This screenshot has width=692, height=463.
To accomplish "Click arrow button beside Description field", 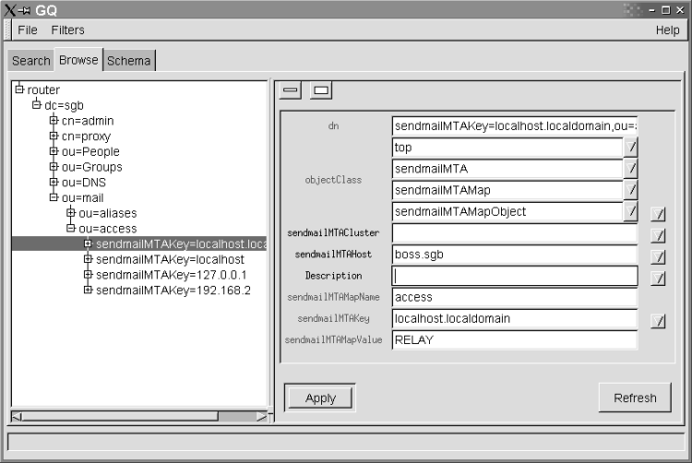I will point(658,277).
